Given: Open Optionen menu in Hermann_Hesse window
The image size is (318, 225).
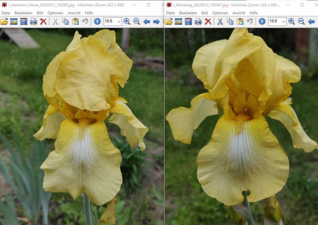Looking at the screenshot, I should coord(55,13).
